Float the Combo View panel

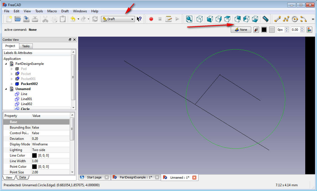pos(70,40)
